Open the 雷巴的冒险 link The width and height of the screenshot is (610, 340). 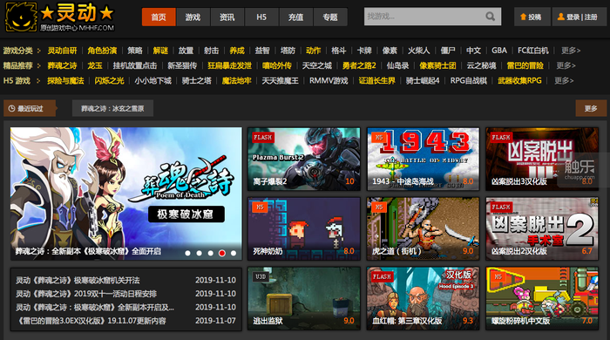tap(525, 65)
